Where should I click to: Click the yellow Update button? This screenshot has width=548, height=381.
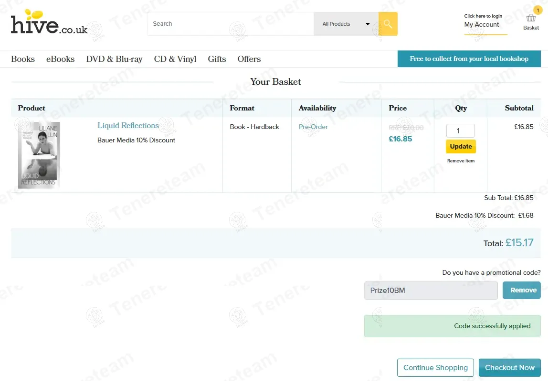point(461,146)
